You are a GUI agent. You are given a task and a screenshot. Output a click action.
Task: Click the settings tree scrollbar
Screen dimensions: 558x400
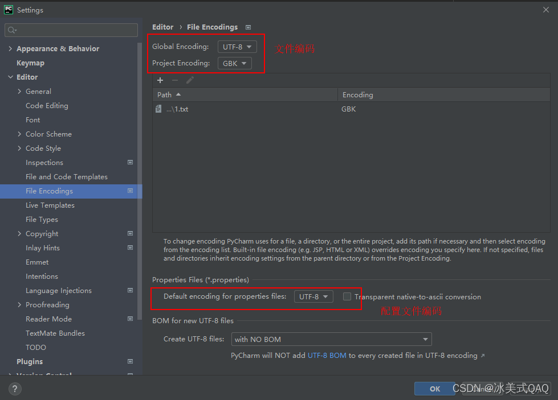[140, 181]
